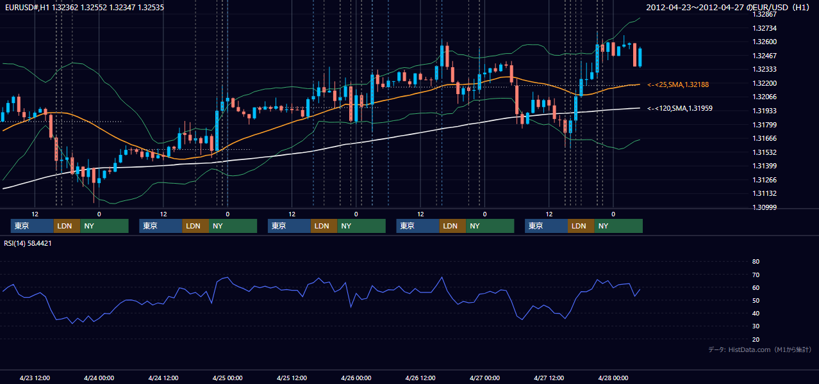Click the NY session box for 4/23
Screen dimensions: 819x384
click(104, 226)
